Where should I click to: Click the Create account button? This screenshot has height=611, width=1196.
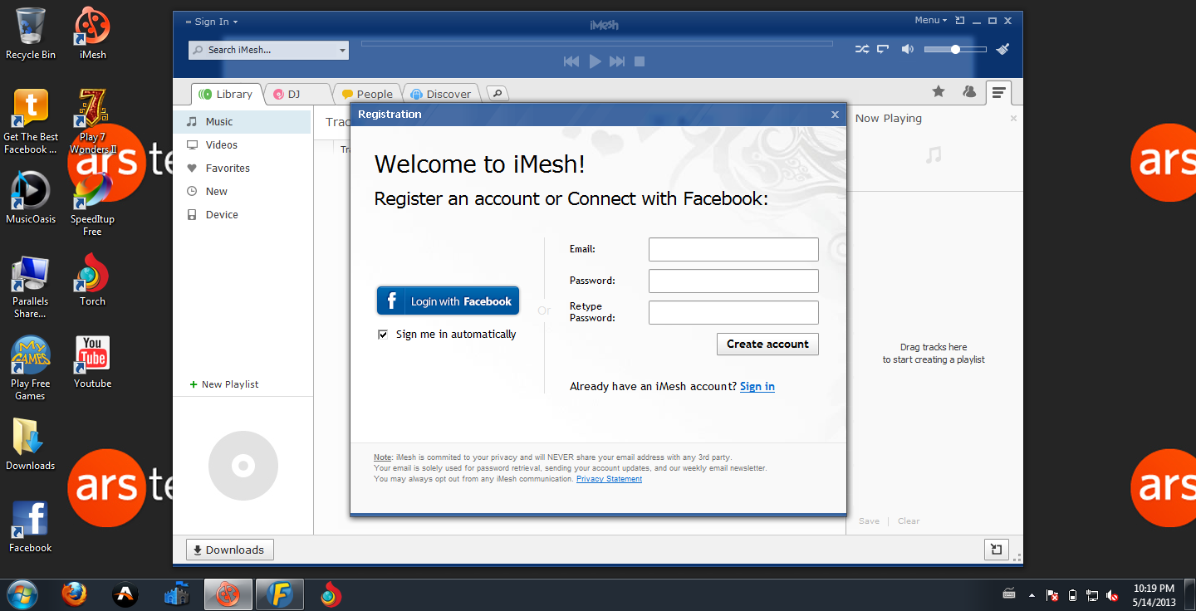point(767,344)
